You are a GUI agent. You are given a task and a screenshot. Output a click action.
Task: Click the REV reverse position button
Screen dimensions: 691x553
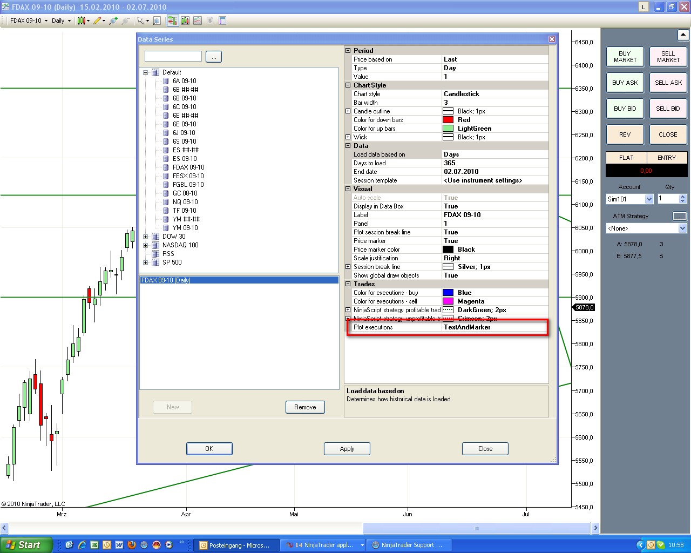coord(625,134)
